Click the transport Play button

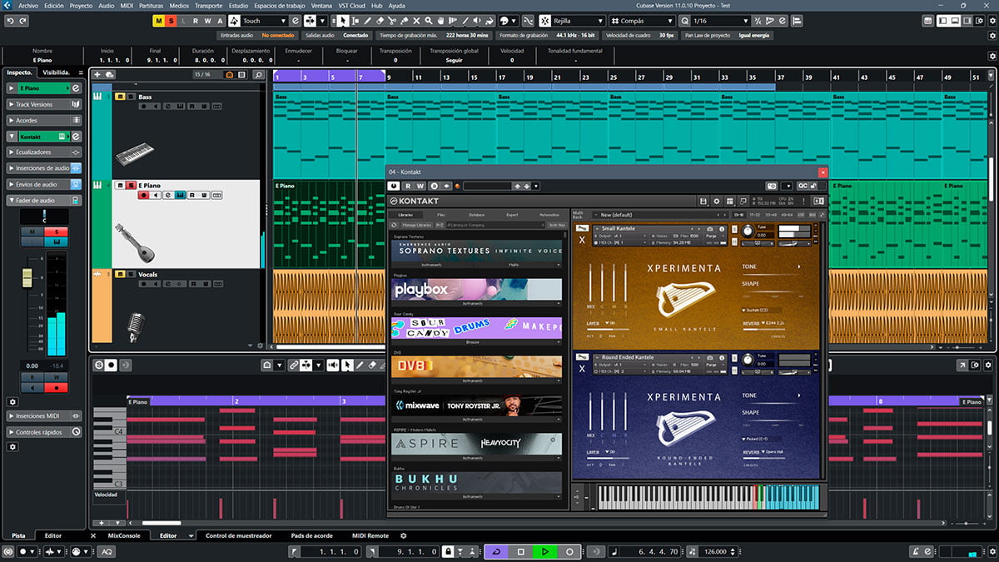(x=544, y=551)
